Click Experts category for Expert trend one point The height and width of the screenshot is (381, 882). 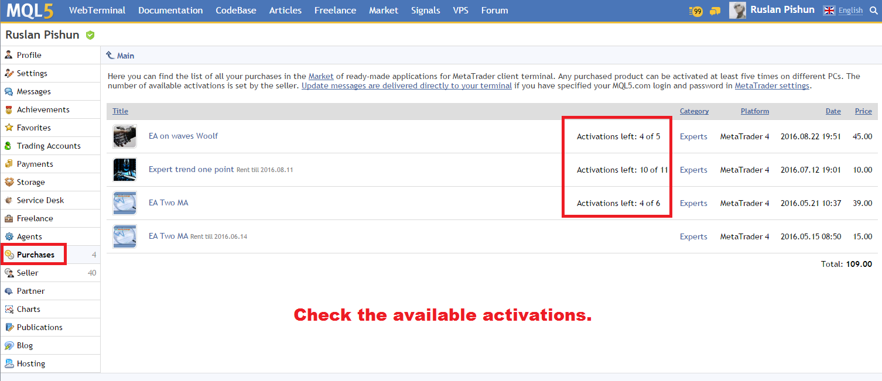point(693,170)
